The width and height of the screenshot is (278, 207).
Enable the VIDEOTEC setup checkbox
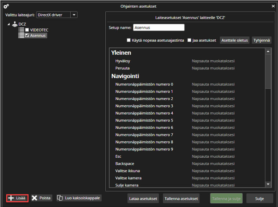tap(27, 30)
